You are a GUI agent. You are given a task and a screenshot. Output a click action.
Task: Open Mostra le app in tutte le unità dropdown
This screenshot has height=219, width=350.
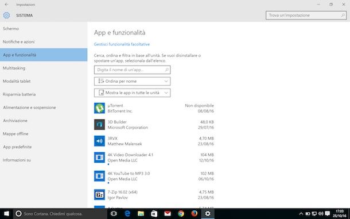pos(132,93)
